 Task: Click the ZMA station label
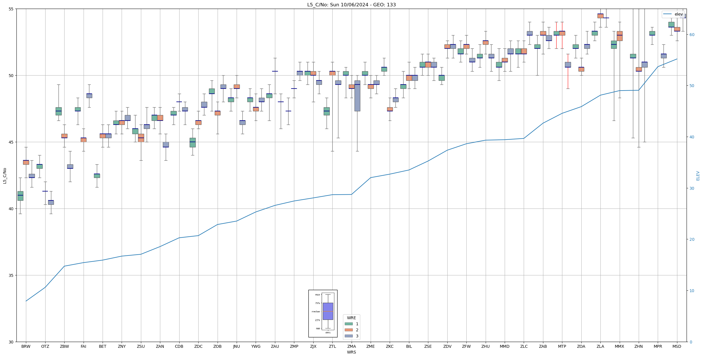tap(352, 346)
